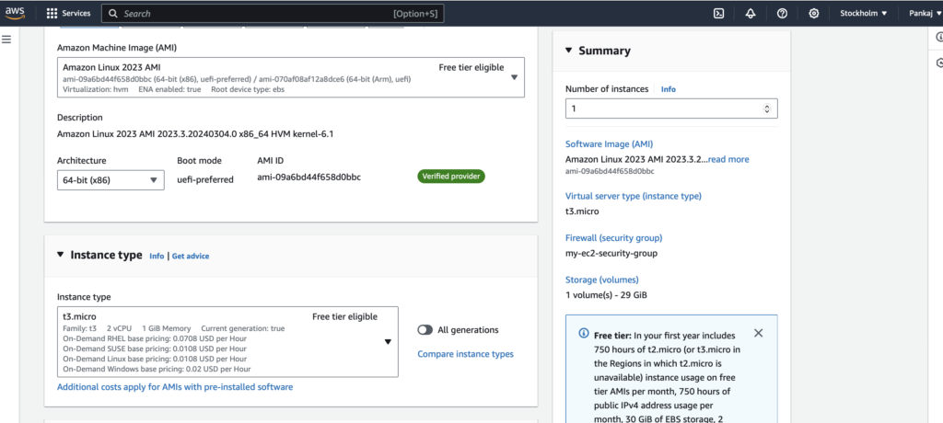Open the Storage (volumes) link
The height and width of the screenshot is (423, 943).
602,280
